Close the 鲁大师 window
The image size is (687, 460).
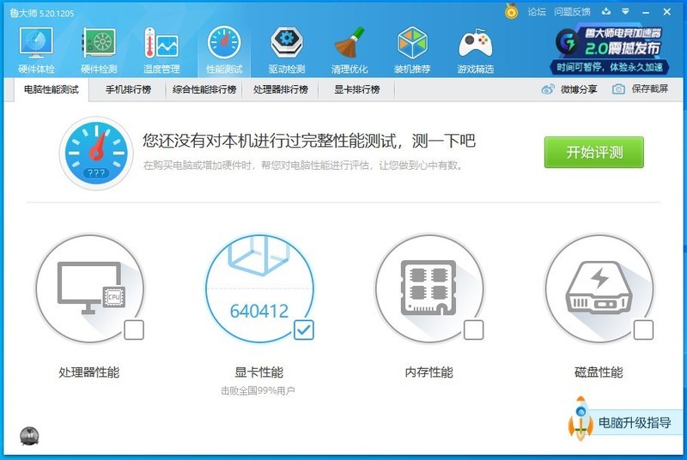[667, 12]
